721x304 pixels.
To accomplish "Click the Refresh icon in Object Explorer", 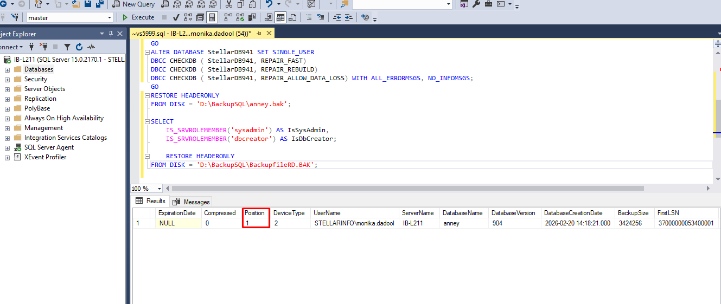I will (x=79, y=47).
